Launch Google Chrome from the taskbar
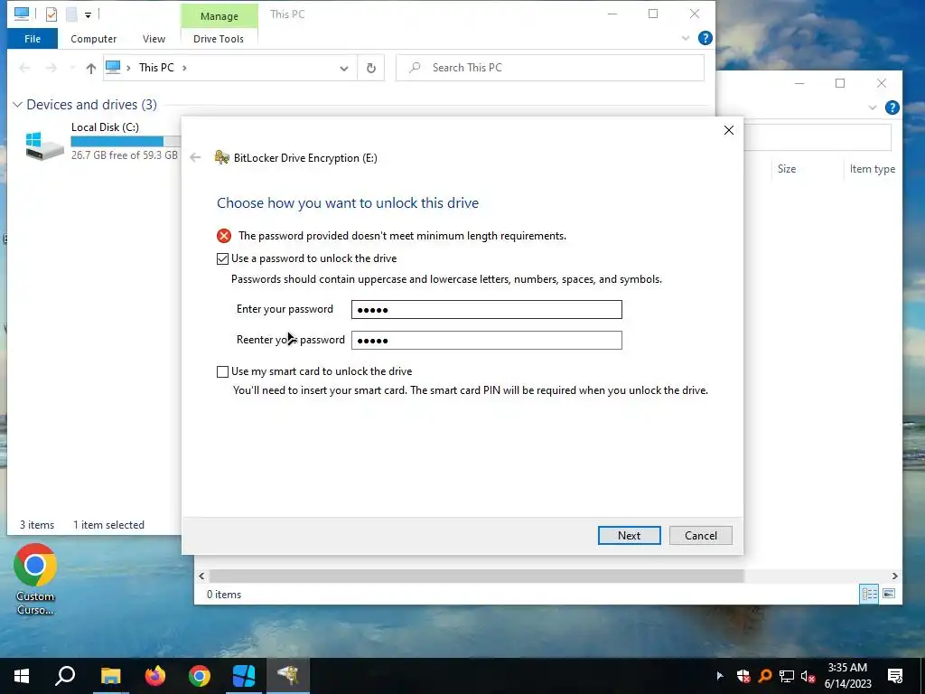The image size is (925, 694). [200, 676]
